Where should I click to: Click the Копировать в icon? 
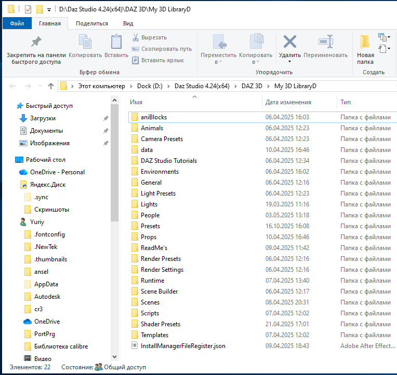click(256, 41)
